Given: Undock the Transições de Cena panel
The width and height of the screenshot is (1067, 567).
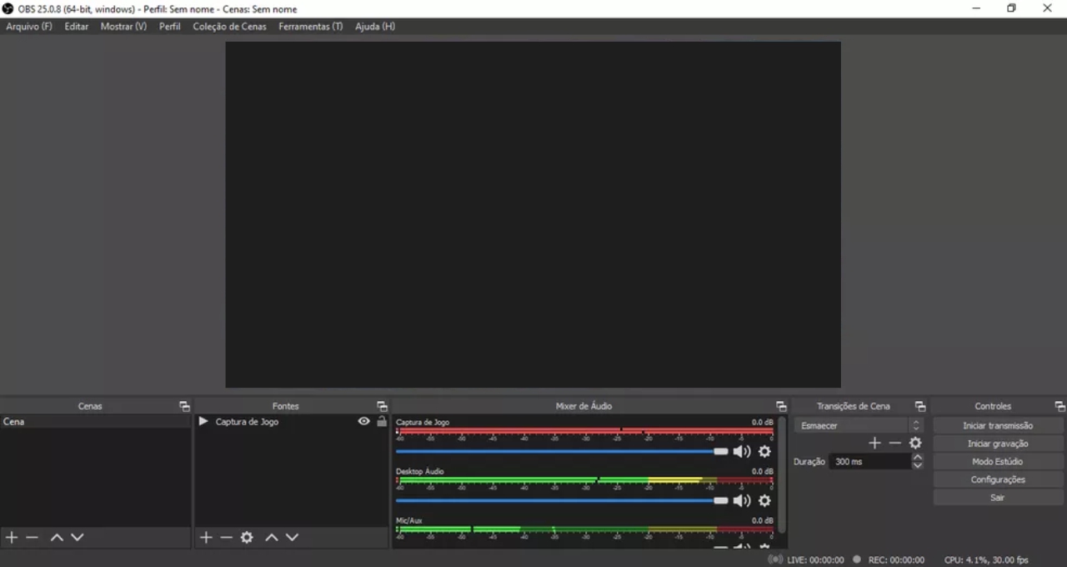Looking at the screenshot, I should (920, 406).
